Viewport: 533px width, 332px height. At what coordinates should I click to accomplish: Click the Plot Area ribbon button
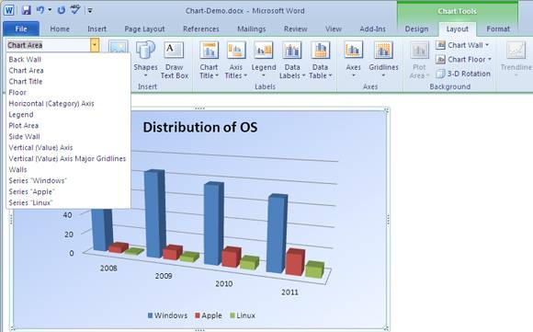419,60
